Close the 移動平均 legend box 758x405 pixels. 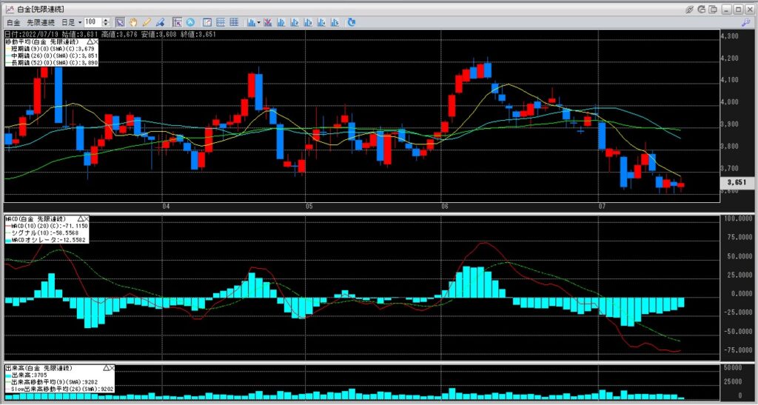[x=95, y=42]
